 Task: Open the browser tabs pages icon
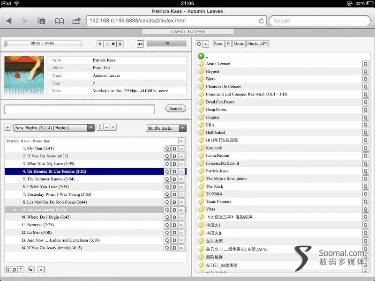click(41, 21)
